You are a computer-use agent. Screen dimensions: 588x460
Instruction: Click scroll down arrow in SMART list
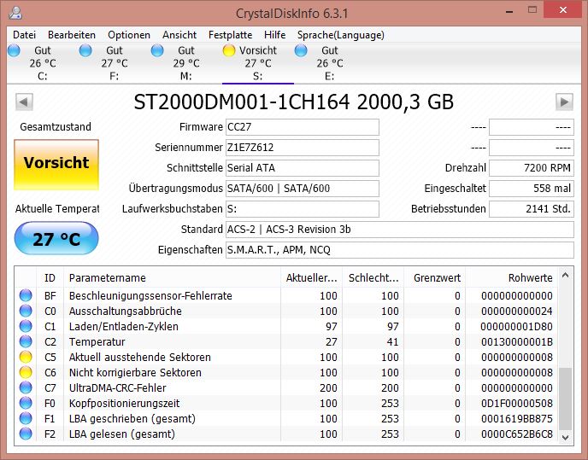click(x=566, y=437)
